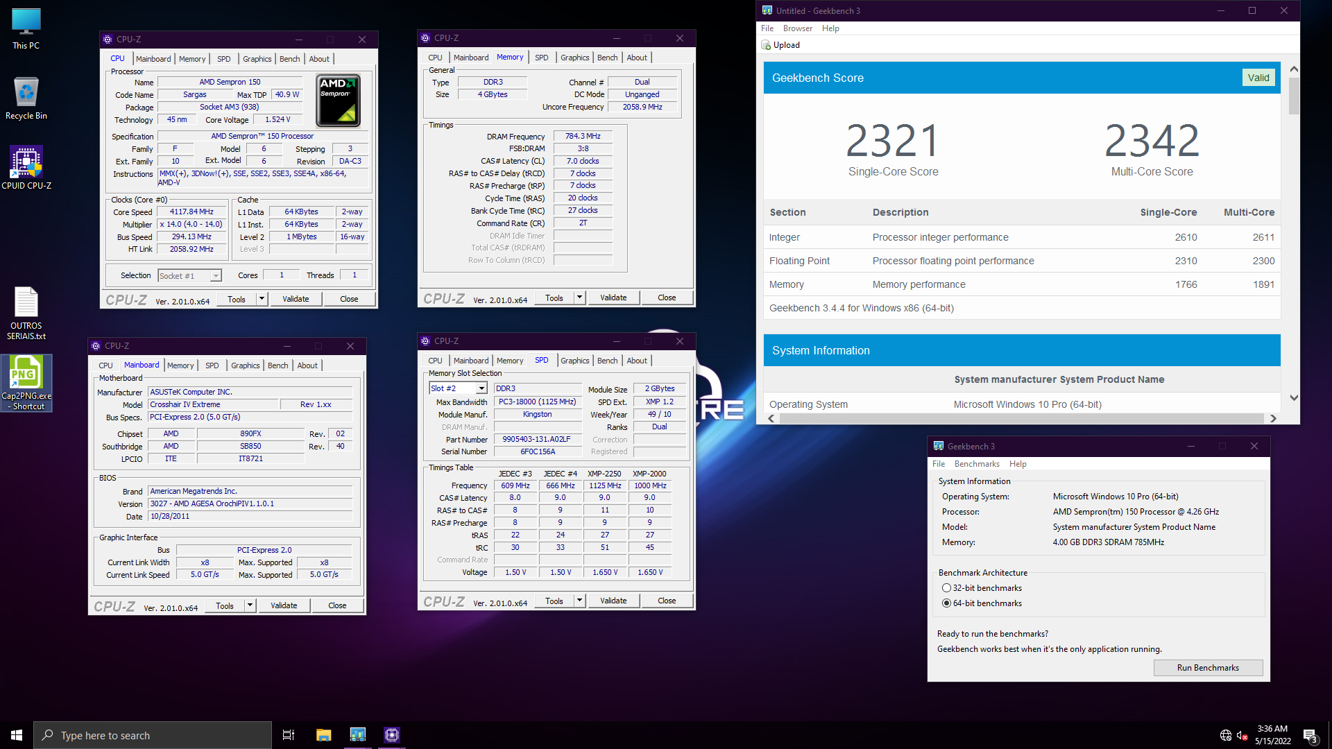
Task: Click the Upload icon in Geekbench
Action: point(766,45)
